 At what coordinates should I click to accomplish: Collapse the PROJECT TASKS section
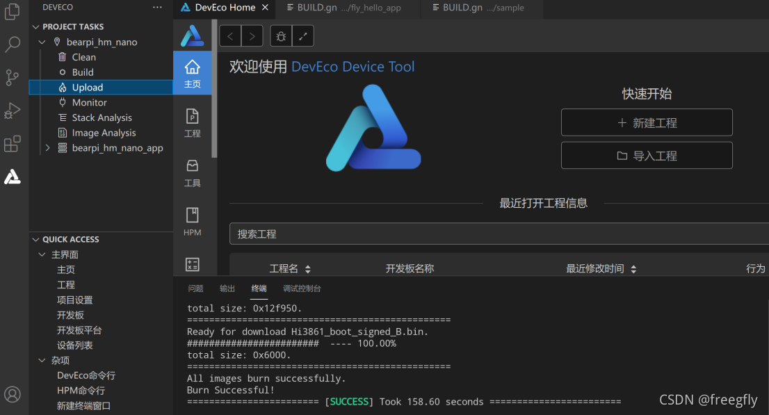(x=35, y=26)
